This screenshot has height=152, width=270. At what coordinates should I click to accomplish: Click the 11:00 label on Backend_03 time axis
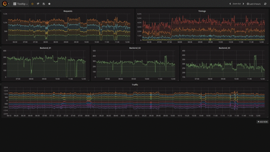[249, 79]
